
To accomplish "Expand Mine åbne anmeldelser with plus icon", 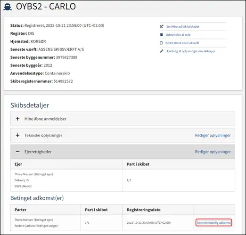I will point(17,119).
